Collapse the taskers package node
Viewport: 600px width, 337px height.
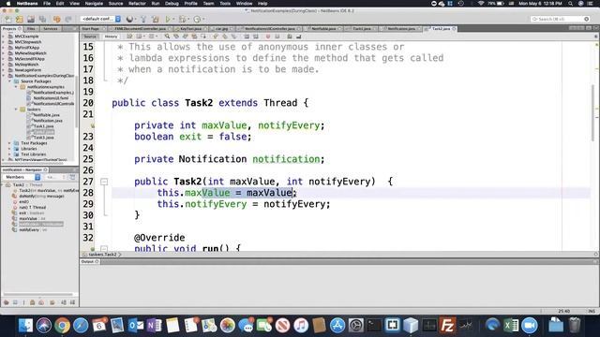[16, 110]
